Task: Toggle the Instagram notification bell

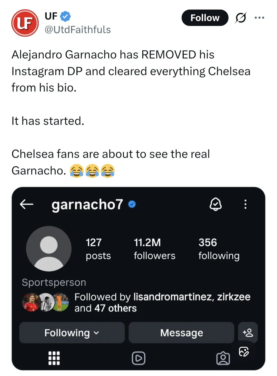Action: (x=216, y=204)
